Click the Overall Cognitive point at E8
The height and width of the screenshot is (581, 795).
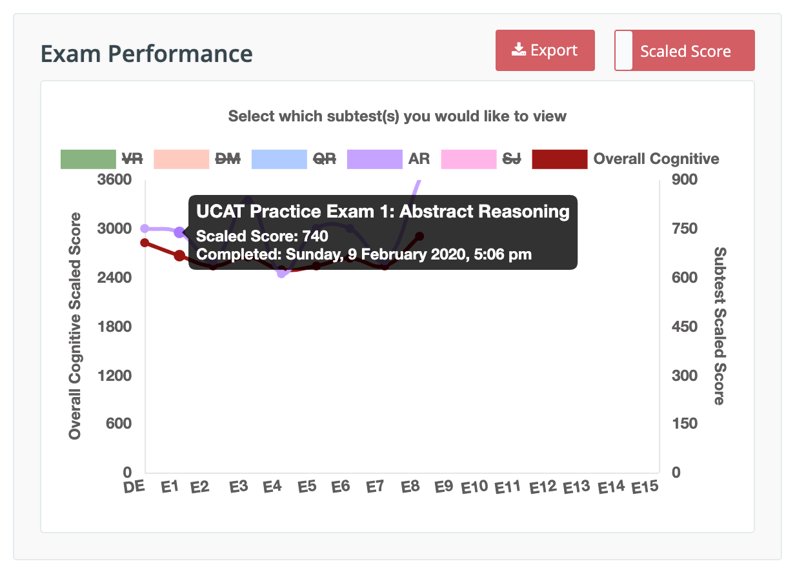tap(419, 237)
